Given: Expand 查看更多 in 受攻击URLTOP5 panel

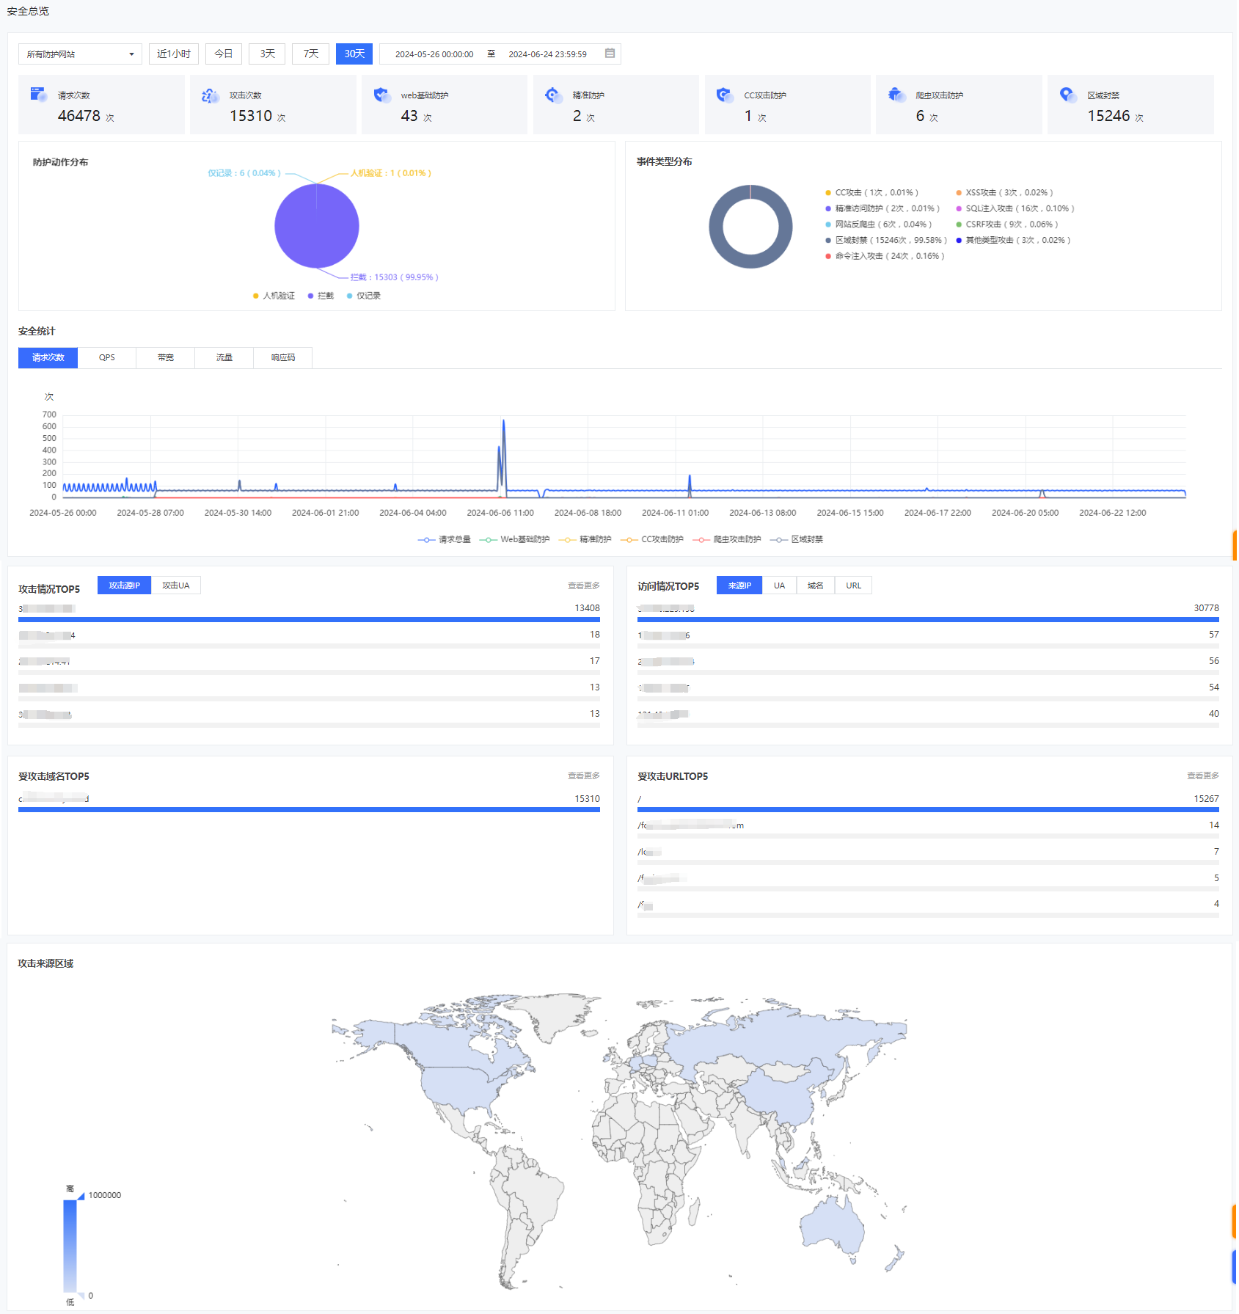Looking at the screenshot, I should pyautogui.click(x=1202, y=775).
